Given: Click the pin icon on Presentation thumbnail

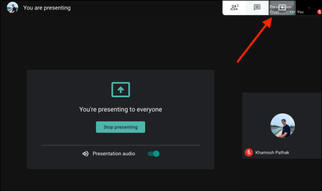Looking at the screenshot, I should (282, 7).
